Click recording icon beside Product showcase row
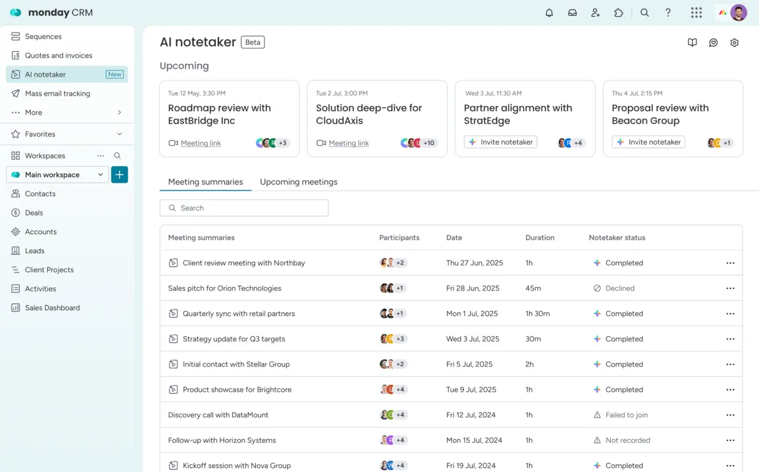The height and width of the screenshot is (472, 759). point(173,390)
